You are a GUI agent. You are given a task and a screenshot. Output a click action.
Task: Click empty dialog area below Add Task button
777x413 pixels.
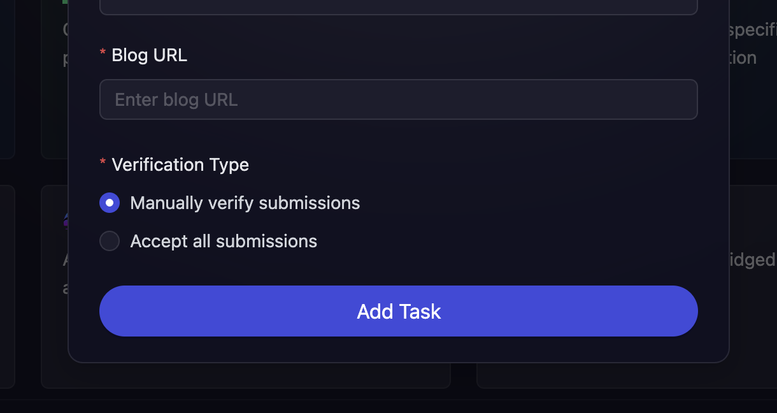click(398, 349)
